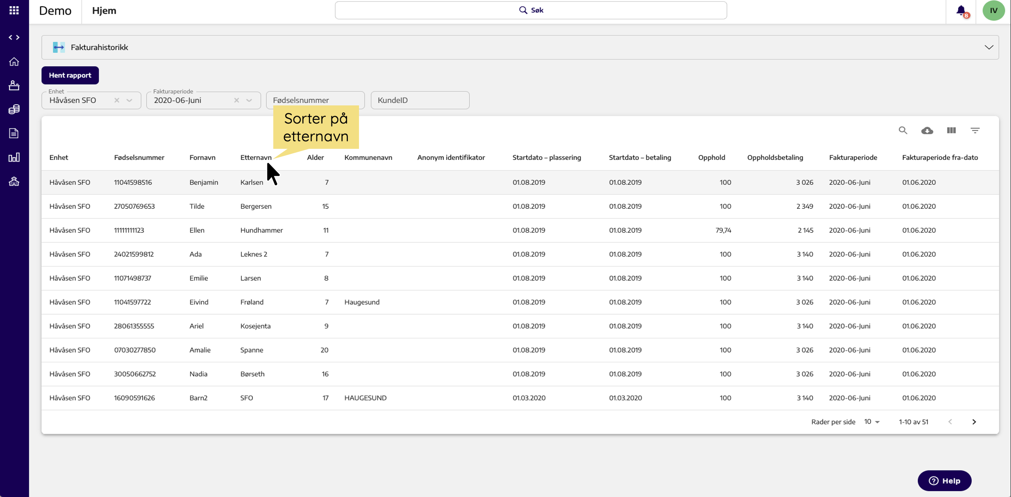Sort by Fornavn column header
This screenshot has width=1011, height=497.
tap(202, 158)
